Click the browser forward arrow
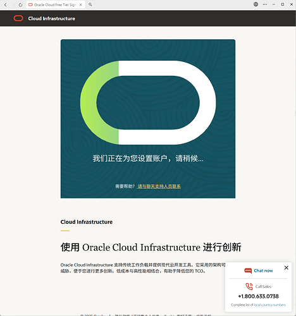The height and width of the screenshot is (316, 296). click(x=13, y=4)
